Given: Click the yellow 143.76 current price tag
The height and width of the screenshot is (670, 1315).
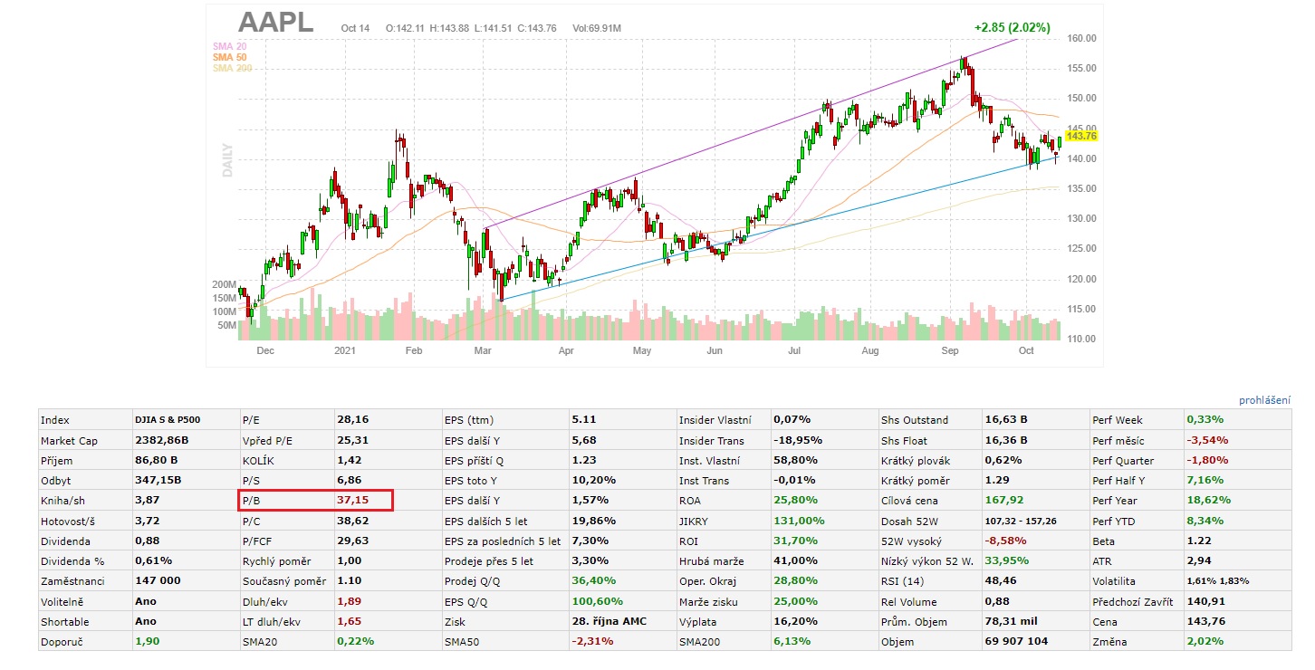Looking at the screenshot, I should click(1081, 136).
